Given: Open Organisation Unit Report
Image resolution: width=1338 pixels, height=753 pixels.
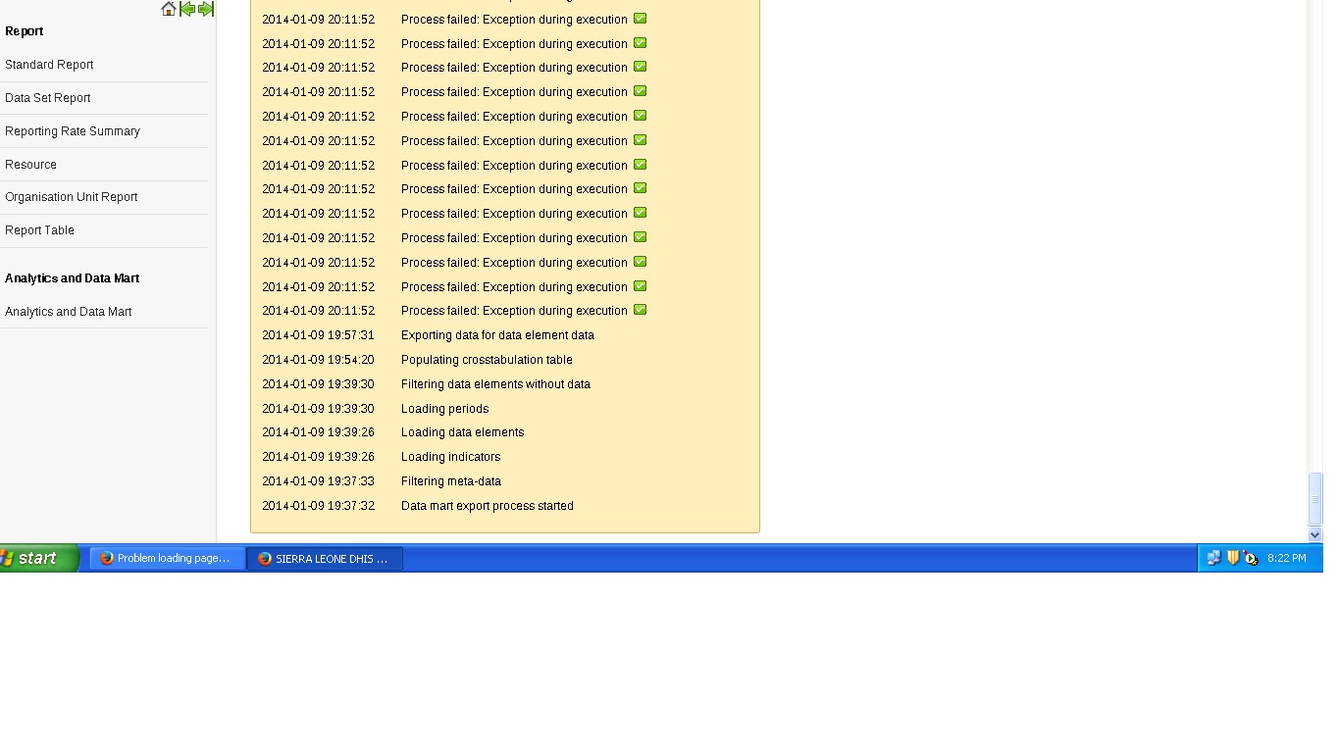Looking at the screenshot, I should pos(72,197).
